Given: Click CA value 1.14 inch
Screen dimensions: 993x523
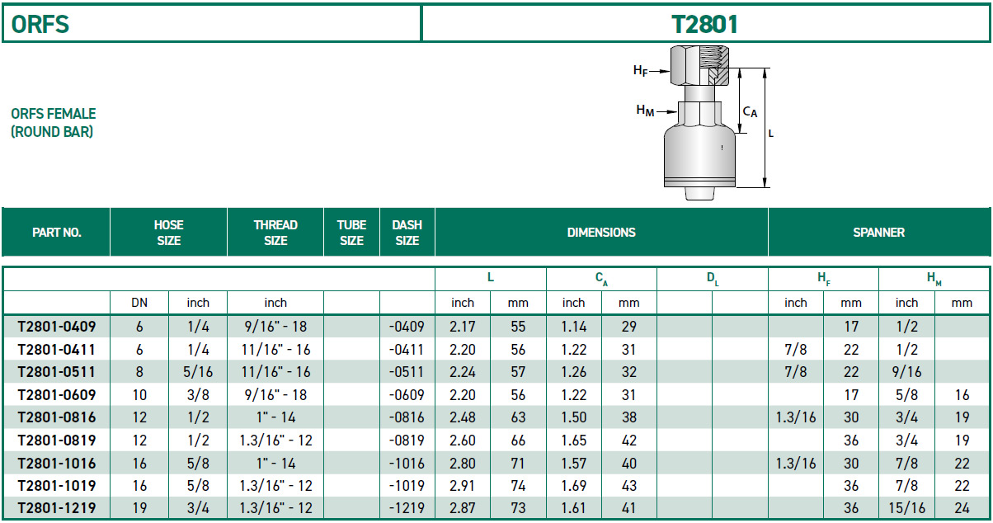Looking at the screenshot, I should click(x=574, y=327).
